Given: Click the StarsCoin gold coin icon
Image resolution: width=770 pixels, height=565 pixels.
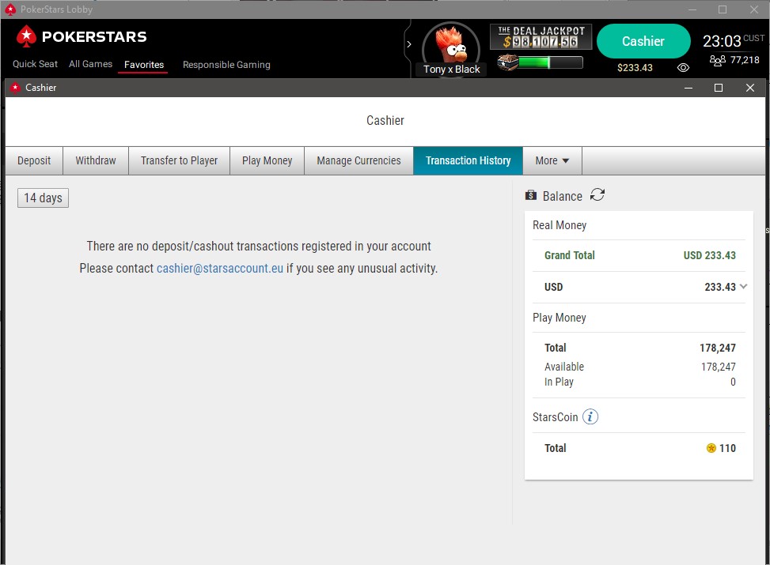Looking at the screenshot, I should coord(711,448).
